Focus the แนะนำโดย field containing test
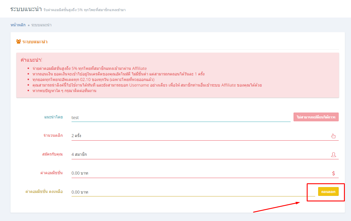Image resolution: width=351 pixels, height=221 pixels. click(181, 117)
